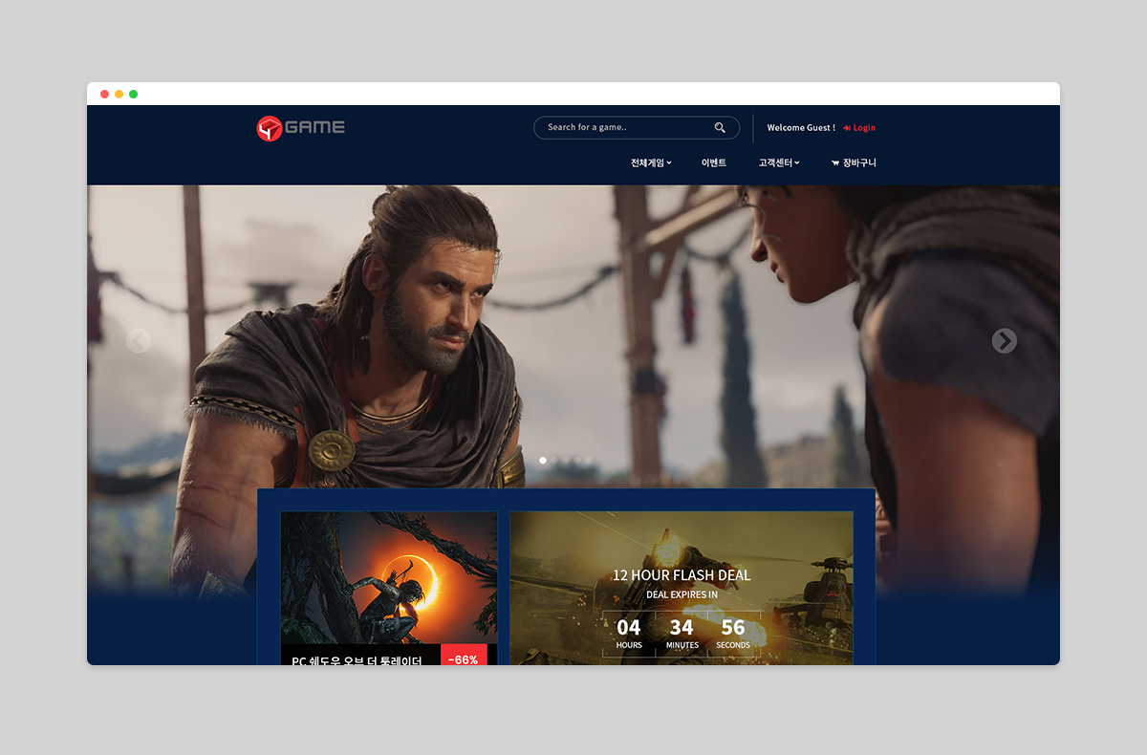Select the second carousel indicator dot

coord(554,460)
